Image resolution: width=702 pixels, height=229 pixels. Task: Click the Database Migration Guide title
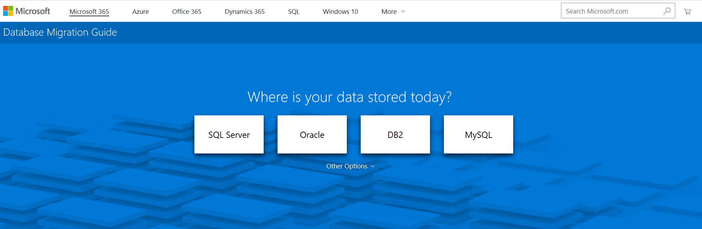coord(60,32)
